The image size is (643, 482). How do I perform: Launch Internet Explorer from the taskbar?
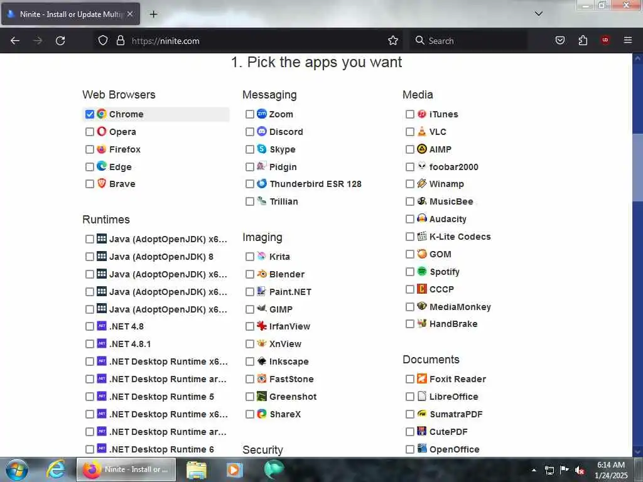pyautogui.click(x=55, y=469)
